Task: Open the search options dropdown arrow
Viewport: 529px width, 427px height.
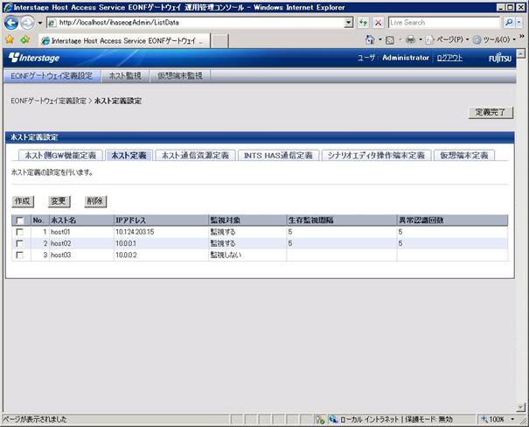Action: coord(519,23)
